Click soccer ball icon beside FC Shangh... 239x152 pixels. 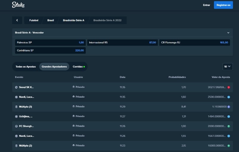[x=16, y=126]
